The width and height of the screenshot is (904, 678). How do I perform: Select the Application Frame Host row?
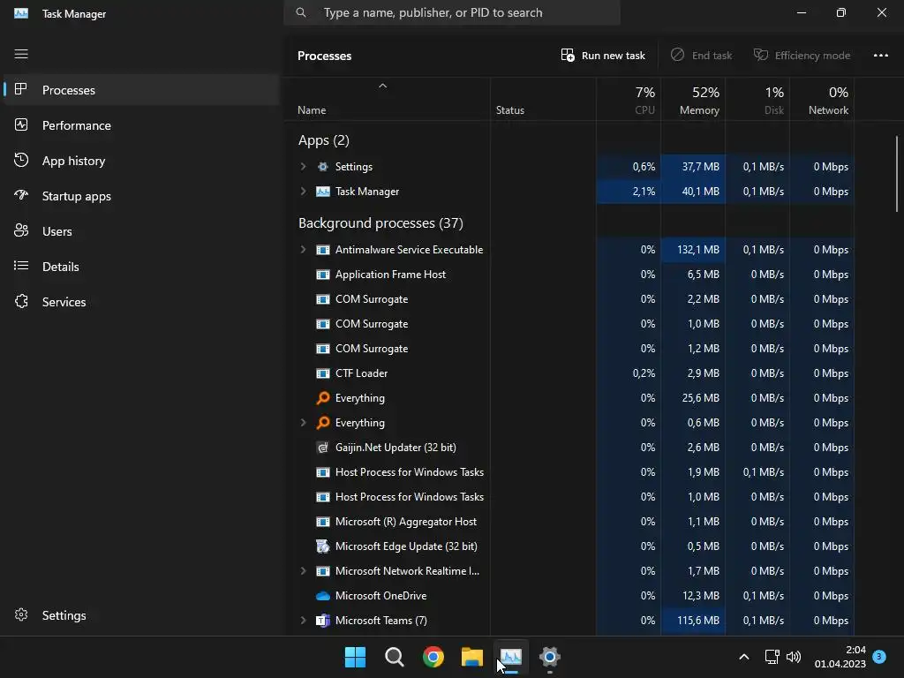(x=569, y=275)
